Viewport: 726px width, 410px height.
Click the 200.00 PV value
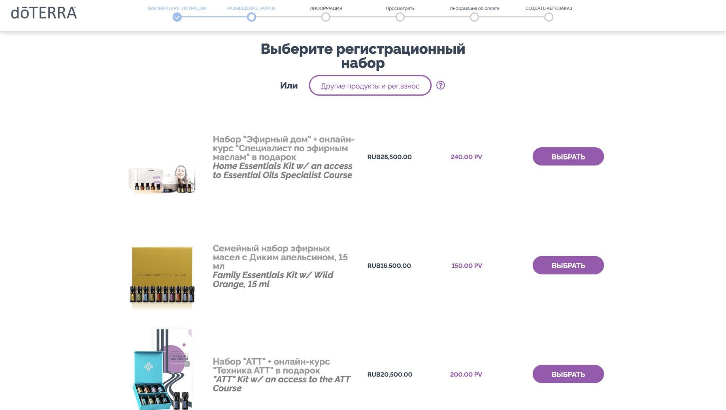[466, 374]
